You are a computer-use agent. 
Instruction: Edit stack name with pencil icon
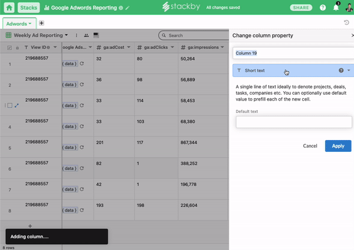point(127,8)
